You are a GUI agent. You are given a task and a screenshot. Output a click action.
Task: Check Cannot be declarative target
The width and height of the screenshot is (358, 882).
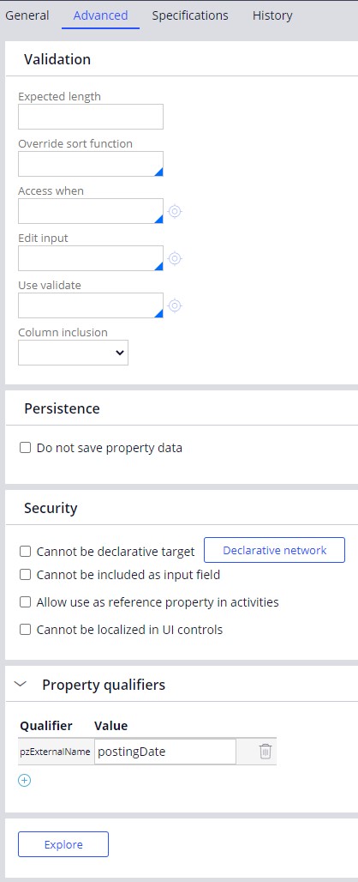click(x=25, y=552)
